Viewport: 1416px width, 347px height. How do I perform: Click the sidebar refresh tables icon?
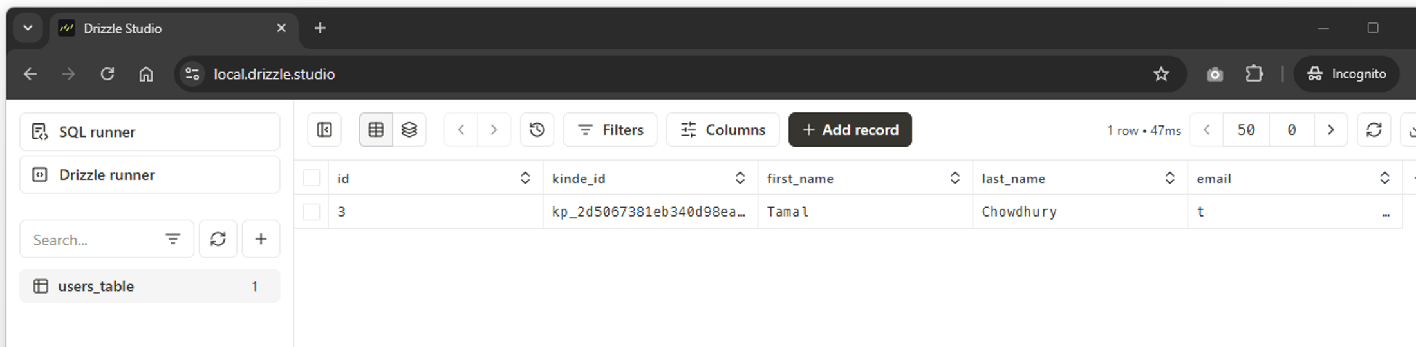(x=218, y=239)
